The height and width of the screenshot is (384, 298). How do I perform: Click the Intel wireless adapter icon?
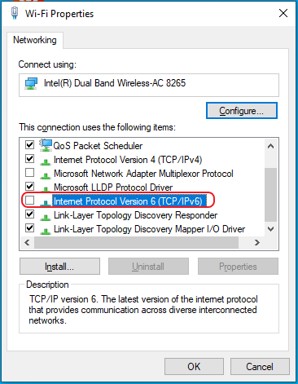(31, 84)
